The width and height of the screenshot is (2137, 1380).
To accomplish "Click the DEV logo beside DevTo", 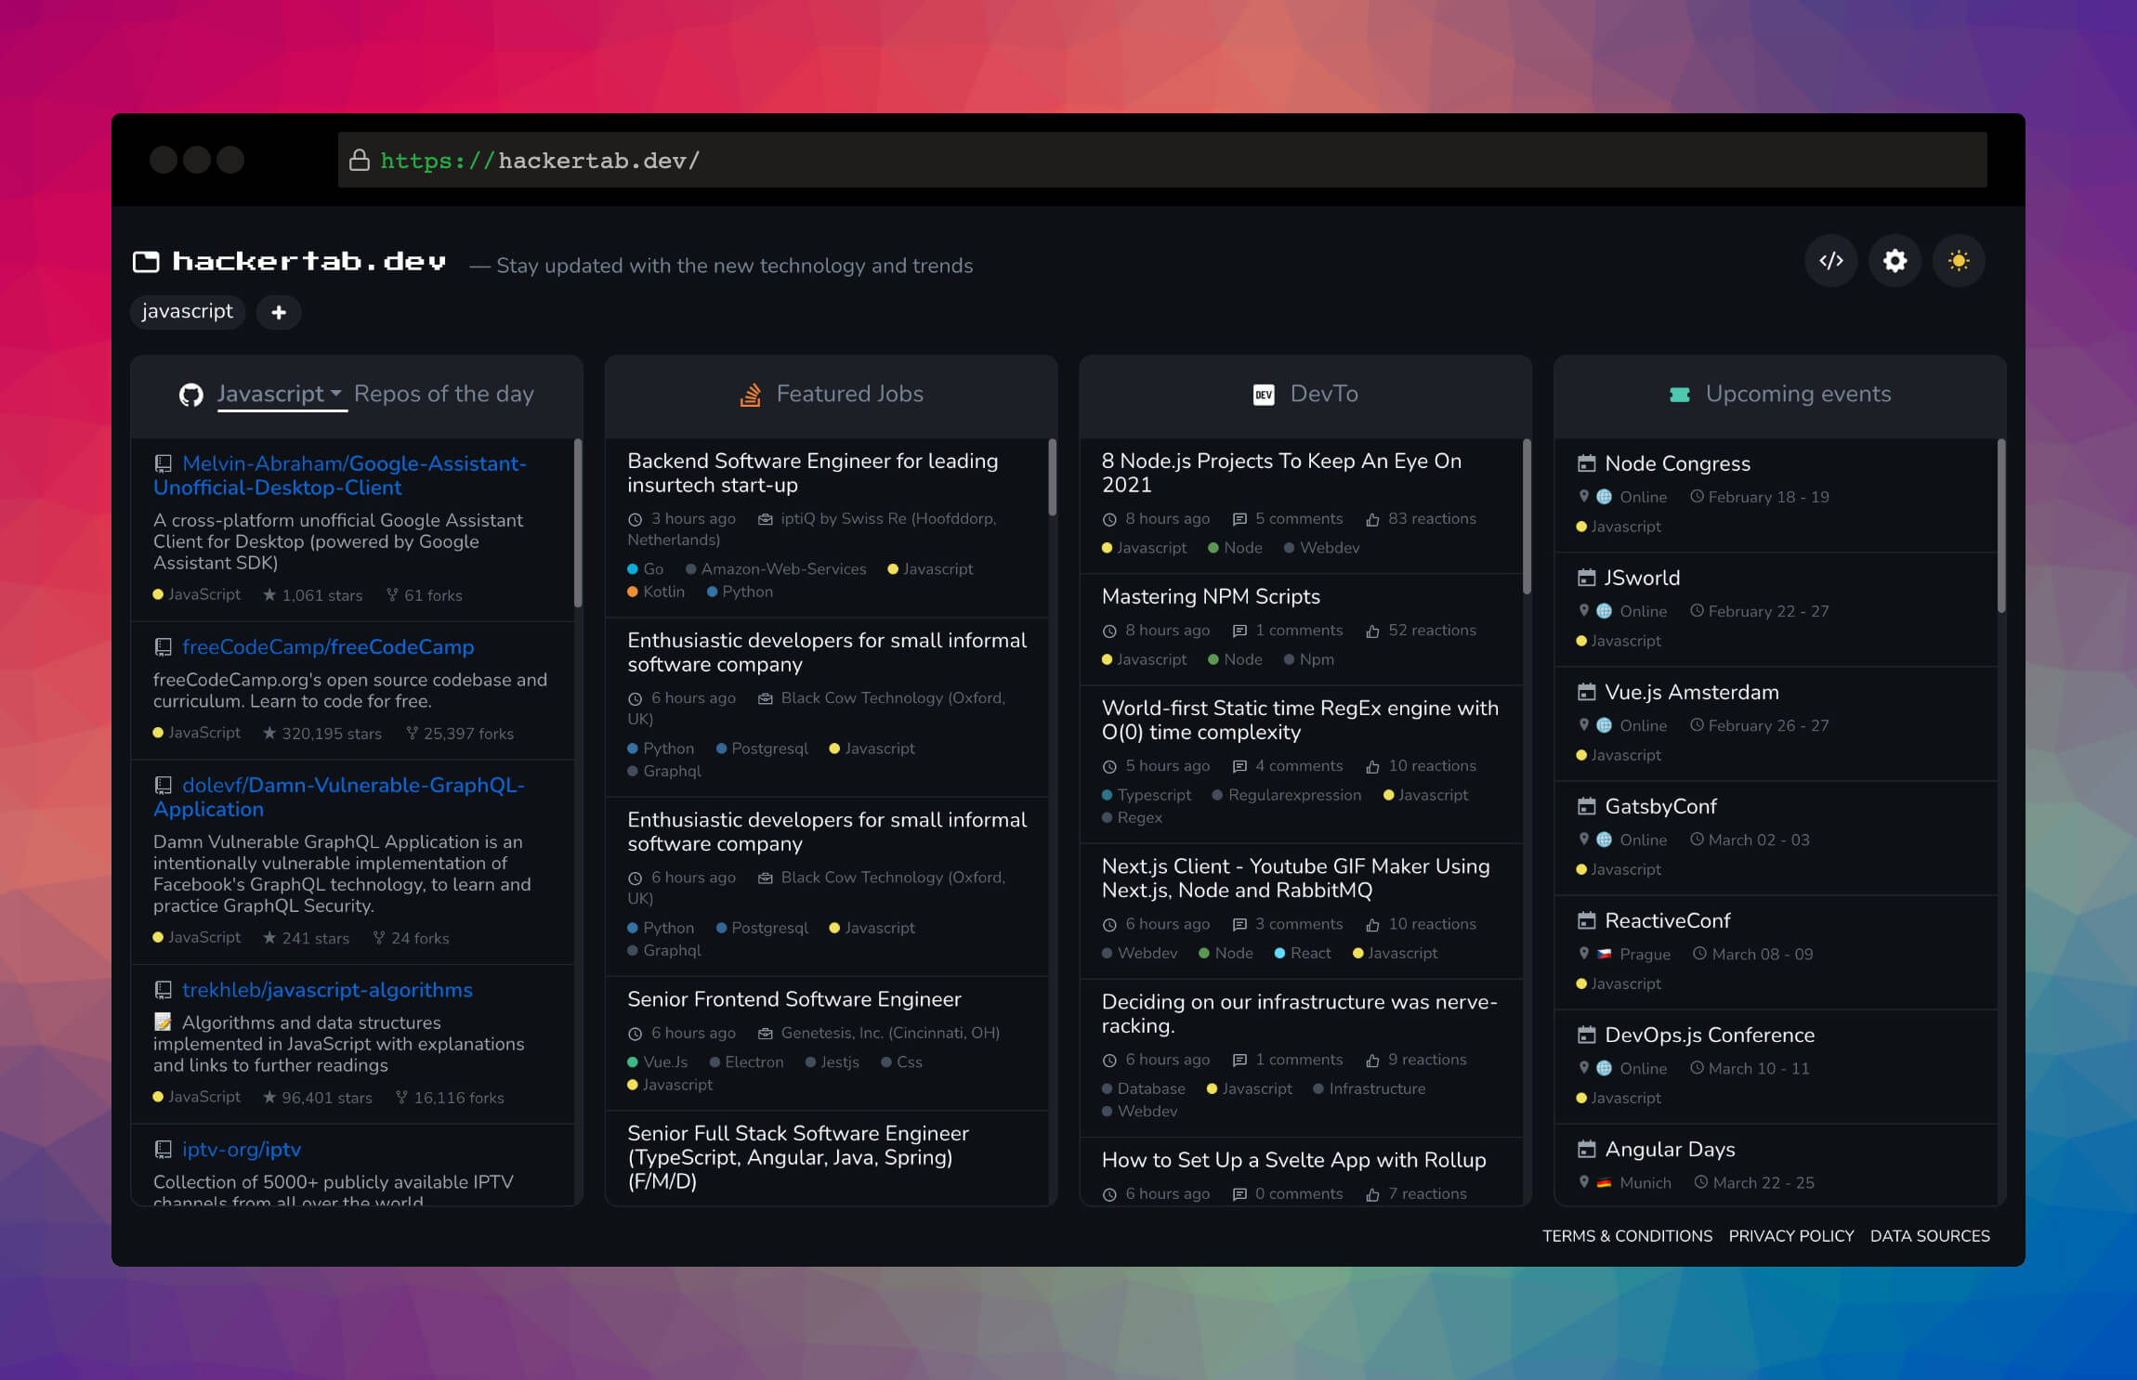I will 1263,395.
